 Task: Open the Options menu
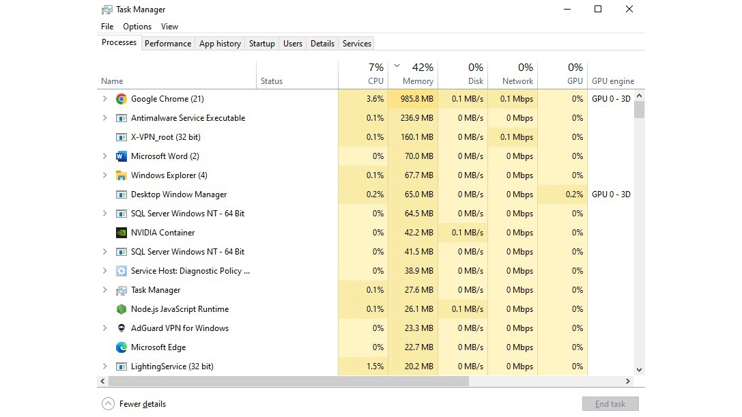pyautogui.click(x=137, y=27)
